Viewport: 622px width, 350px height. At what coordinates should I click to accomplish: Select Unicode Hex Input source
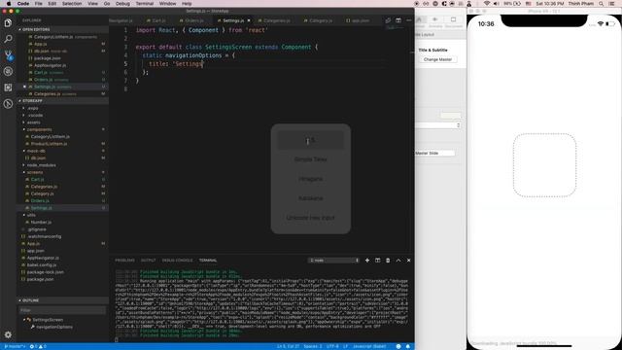pos(311,218)
